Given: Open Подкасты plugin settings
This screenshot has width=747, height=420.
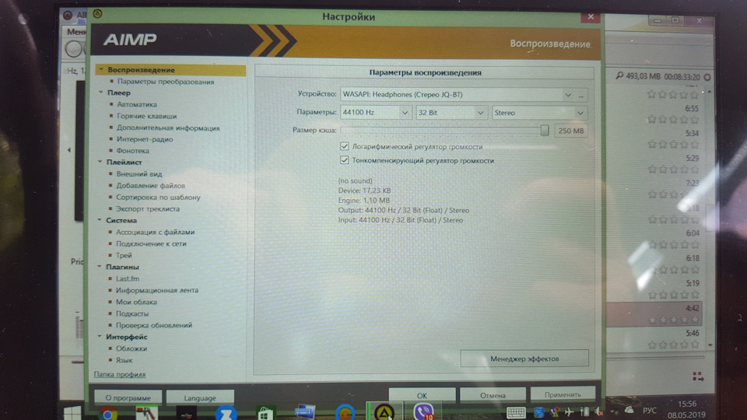Looking at the screenshot, I should pos(132,313).
